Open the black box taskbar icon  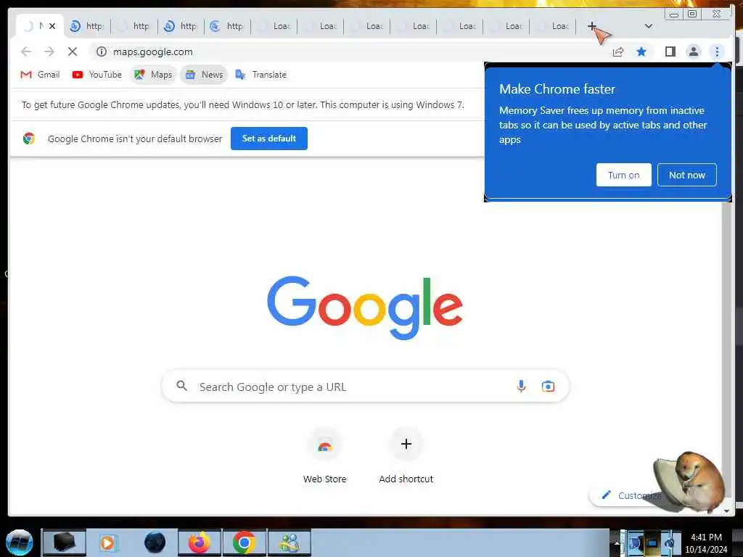(64, 542)
